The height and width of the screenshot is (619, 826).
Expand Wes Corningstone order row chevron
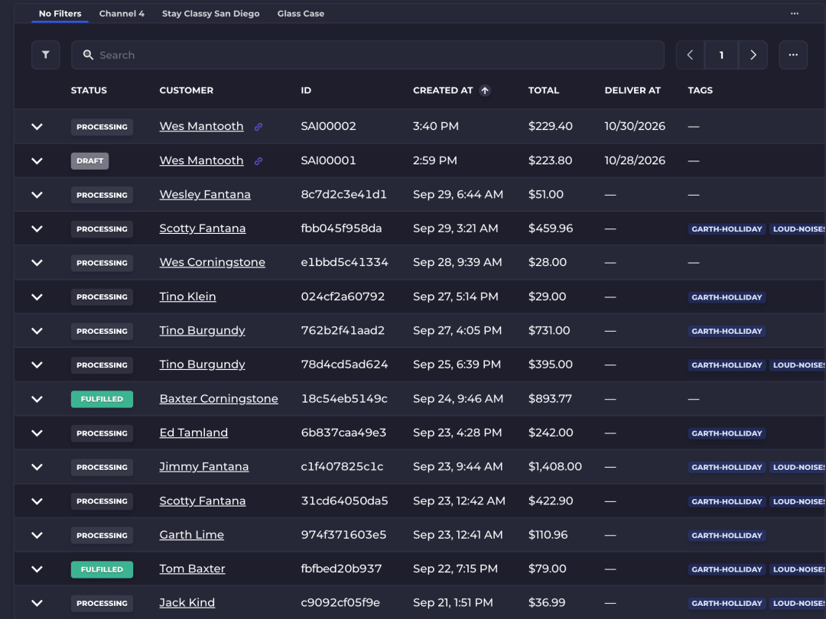click(x=37, y=263)
